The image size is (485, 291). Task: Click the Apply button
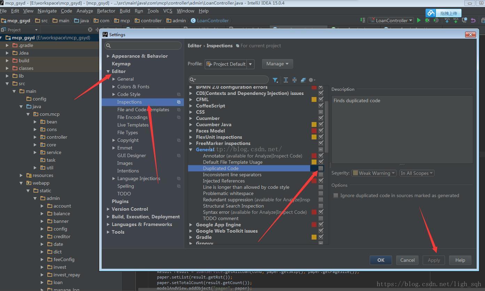[434, 260]
